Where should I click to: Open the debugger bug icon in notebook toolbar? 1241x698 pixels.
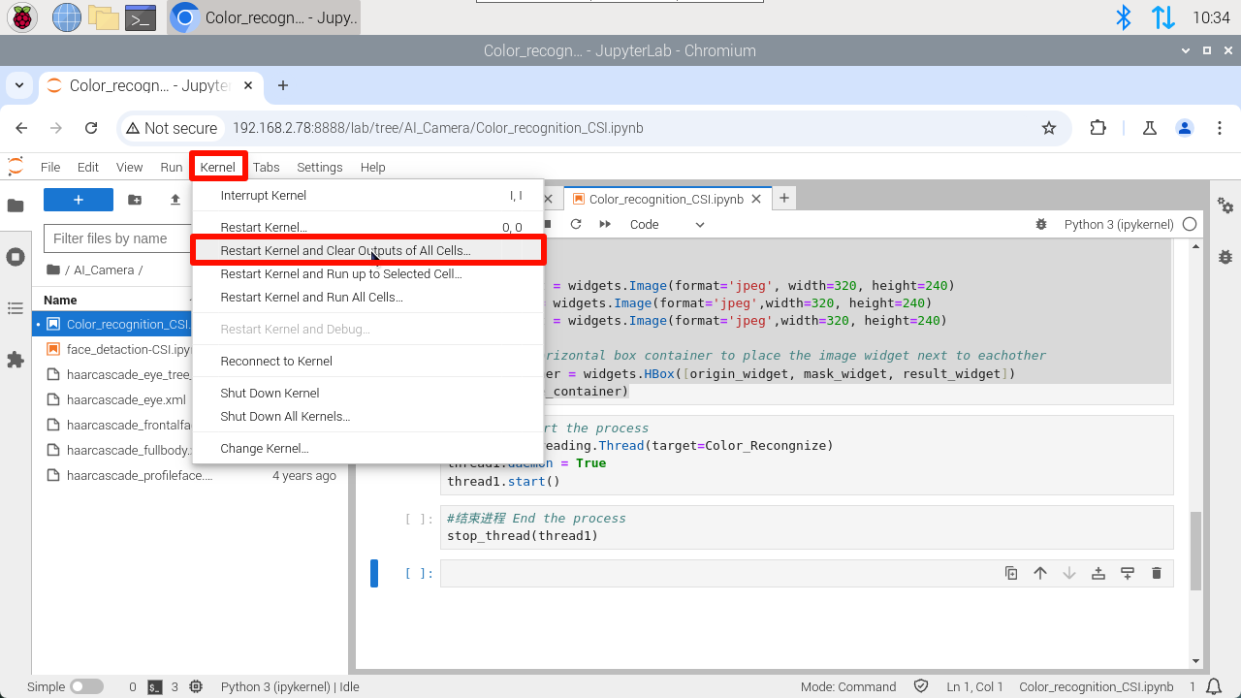click(x=1041, y=224)
